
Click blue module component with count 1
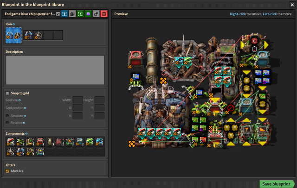tap(99, 142)
